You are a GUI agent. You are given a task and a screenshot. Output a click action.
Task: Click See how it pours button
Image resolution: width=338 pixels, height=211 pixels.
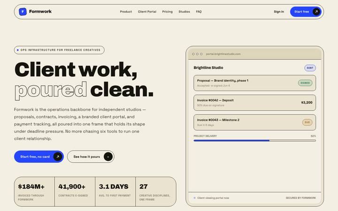point(91,157)
